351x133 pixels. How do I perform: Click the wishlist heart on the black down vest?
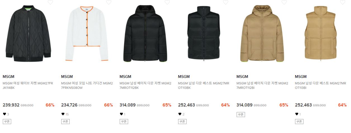(226, 2)
